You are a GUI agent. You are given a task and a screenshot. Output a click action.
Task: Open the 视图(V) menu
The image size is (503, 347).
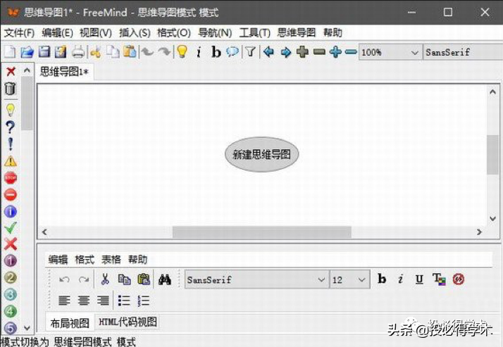click(x=96, y=32)
